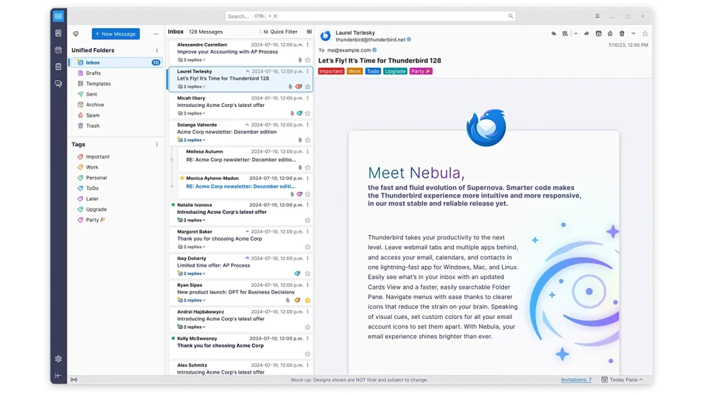The image size is (703, 395).
Task: Reply to the open message
Action: pyautogui.click(x=554, y=34)
